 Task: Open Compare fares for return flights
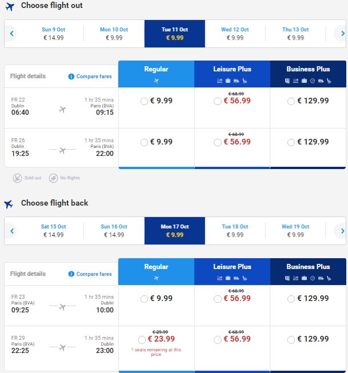(94, 274)
